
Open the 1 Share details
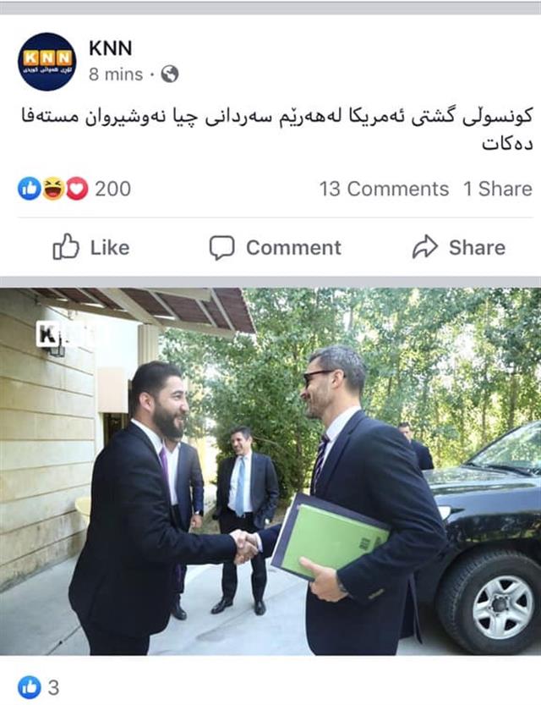coord(498,189)
